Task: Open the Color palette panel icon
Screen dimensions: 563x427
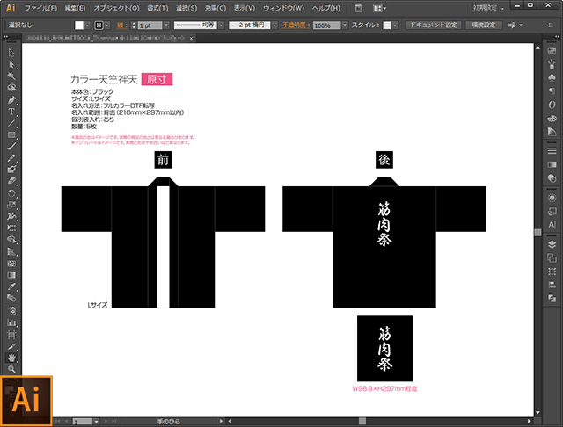Action: (x=552, y=117)
